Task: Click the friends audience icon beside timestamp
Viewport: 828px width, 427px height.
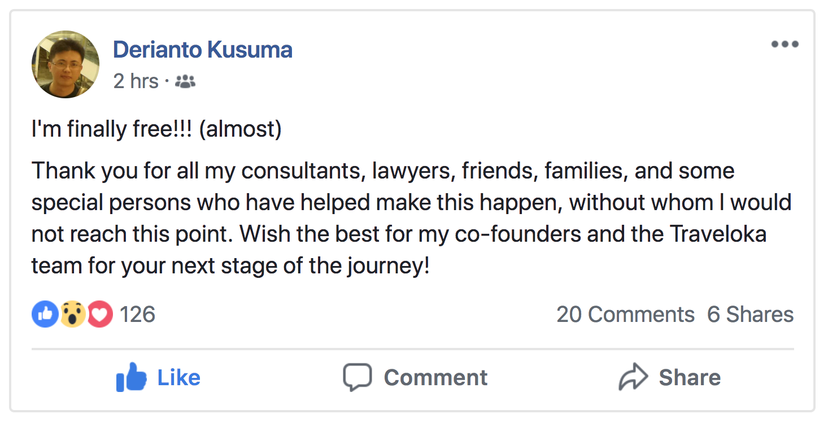Action: 185,81
